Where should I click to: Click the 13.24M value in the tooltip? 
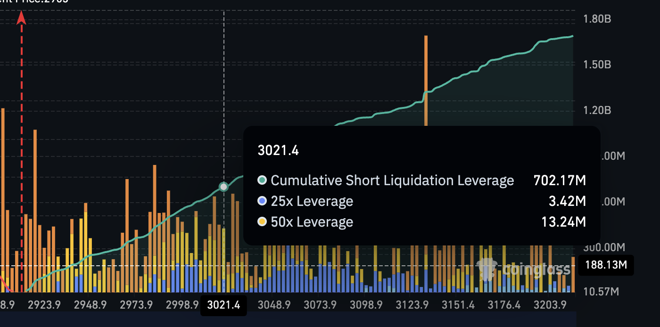564,222
